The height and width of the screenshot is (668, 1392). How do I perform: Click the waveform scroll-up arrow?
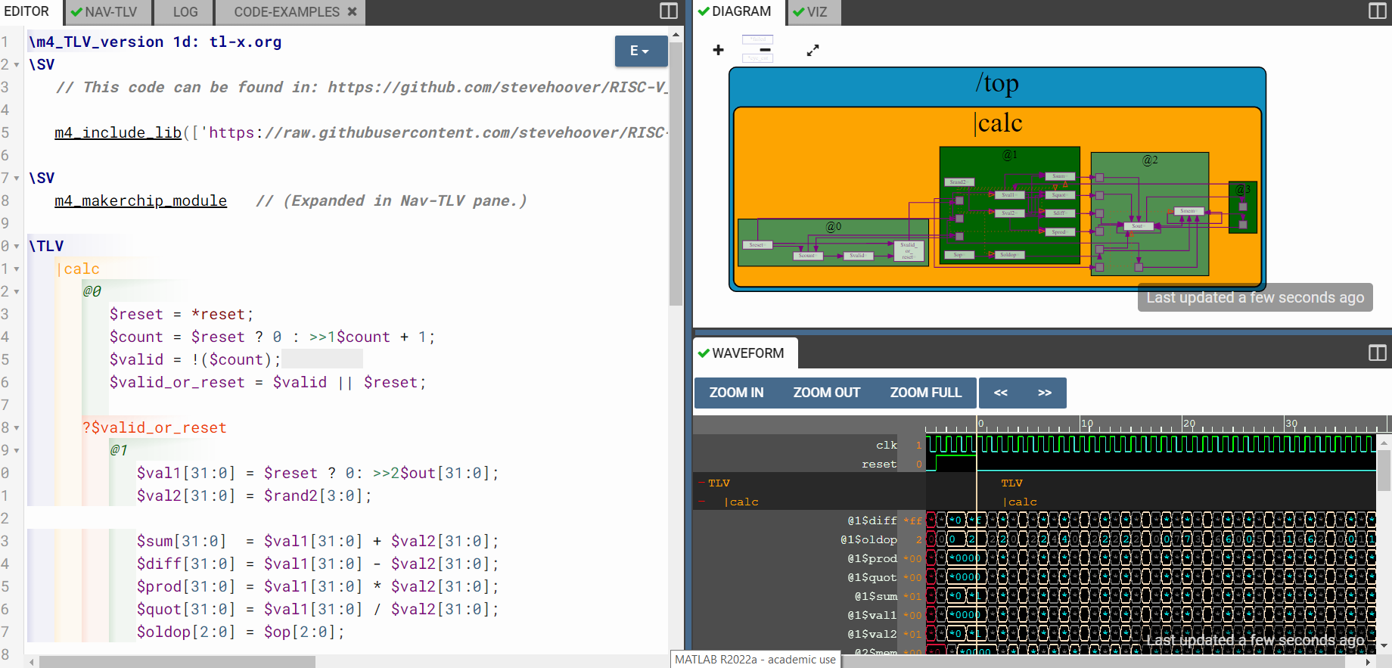coord(1384,443)
